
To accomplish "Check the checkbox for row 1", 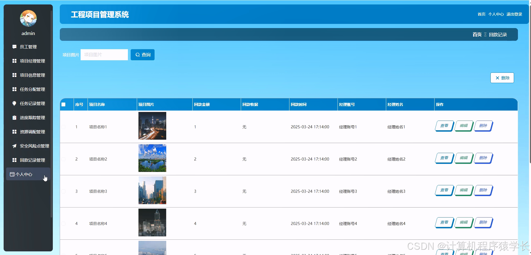I will tap(63, 127).
